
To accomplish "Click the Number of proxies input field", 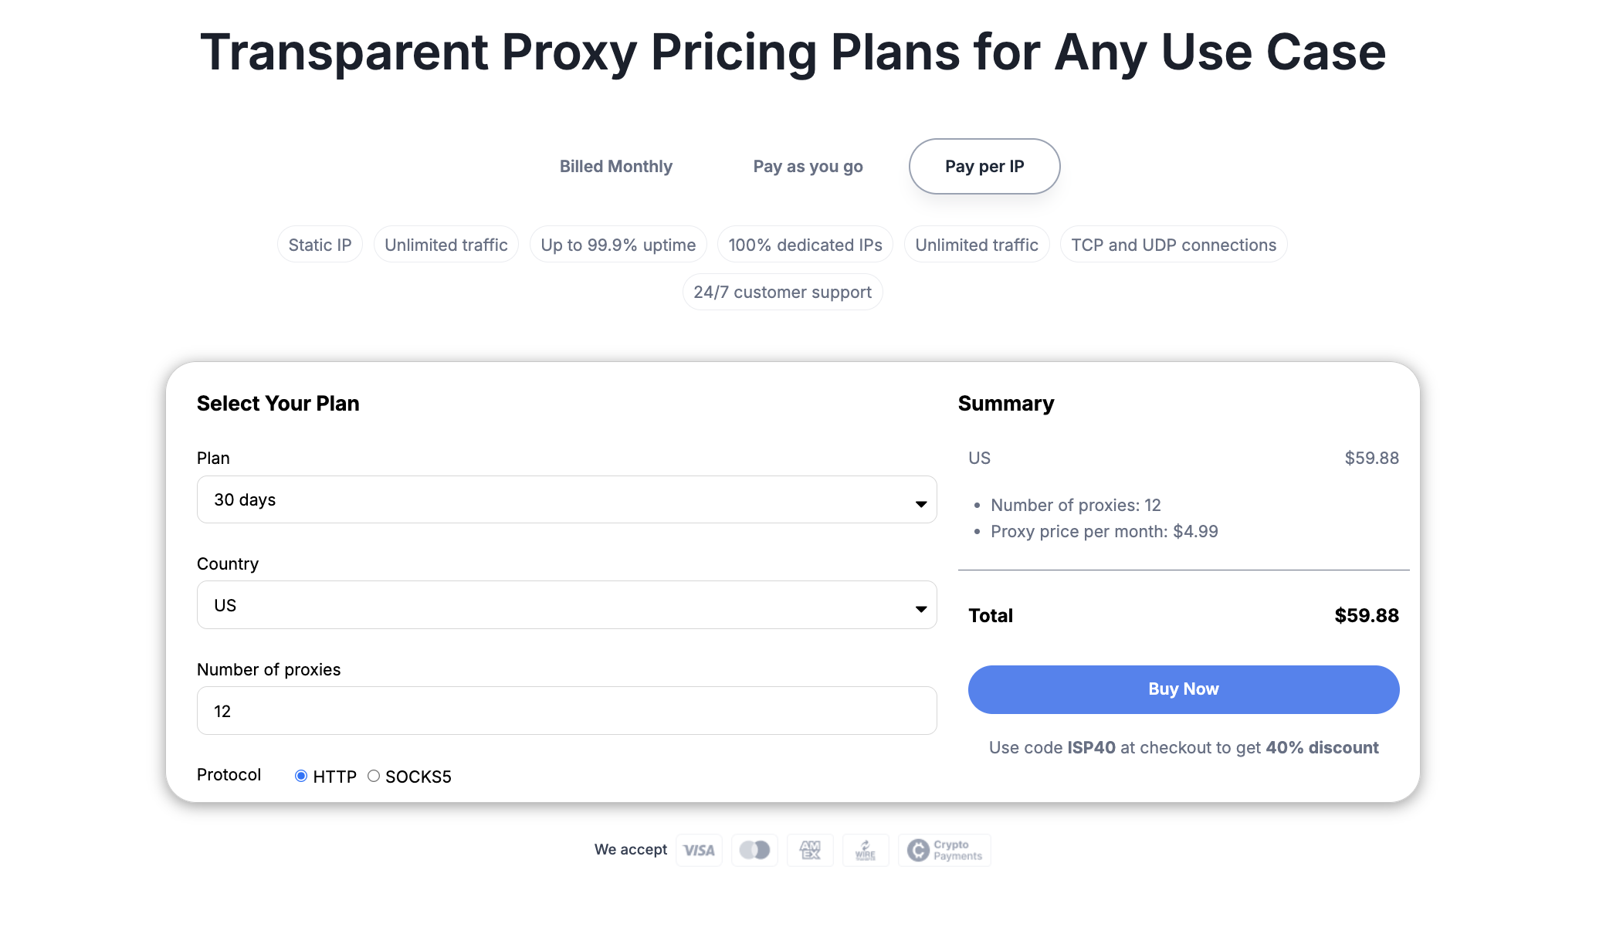I will coord(567,711).
